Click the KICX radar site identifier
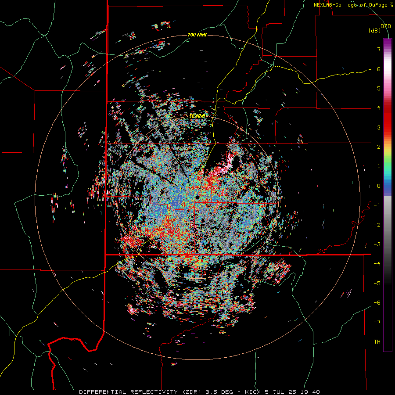 [x=253, y=392]
